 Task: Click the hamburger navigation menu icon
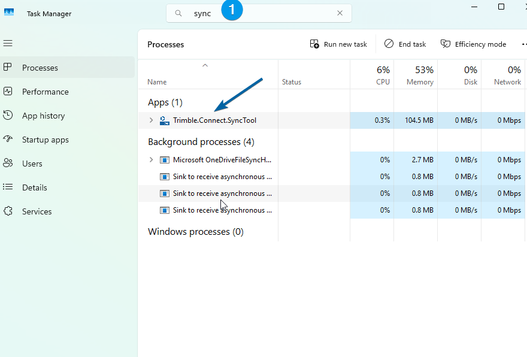pos(8,43)
